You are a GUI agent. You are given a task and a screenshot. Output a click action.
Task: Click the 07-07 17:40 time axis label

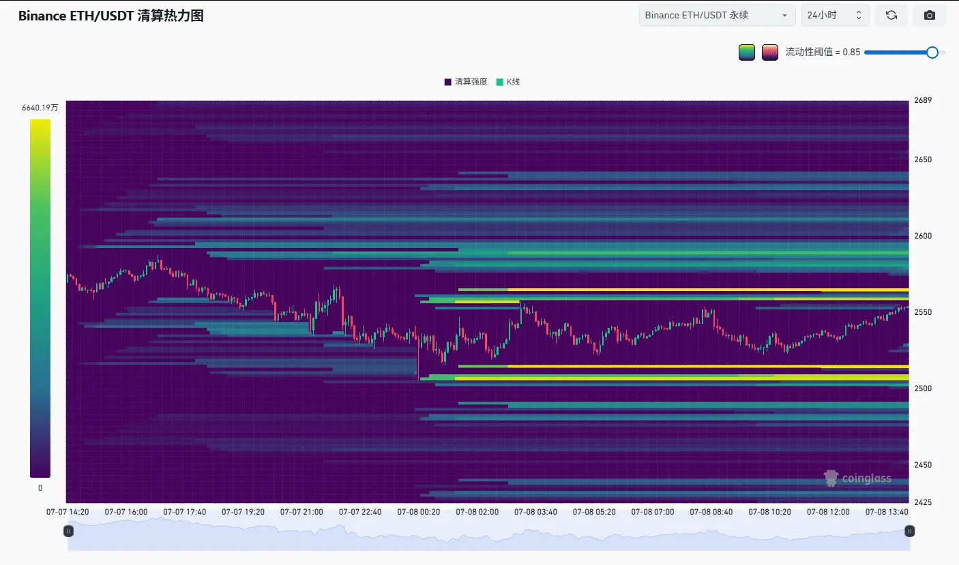185,511
